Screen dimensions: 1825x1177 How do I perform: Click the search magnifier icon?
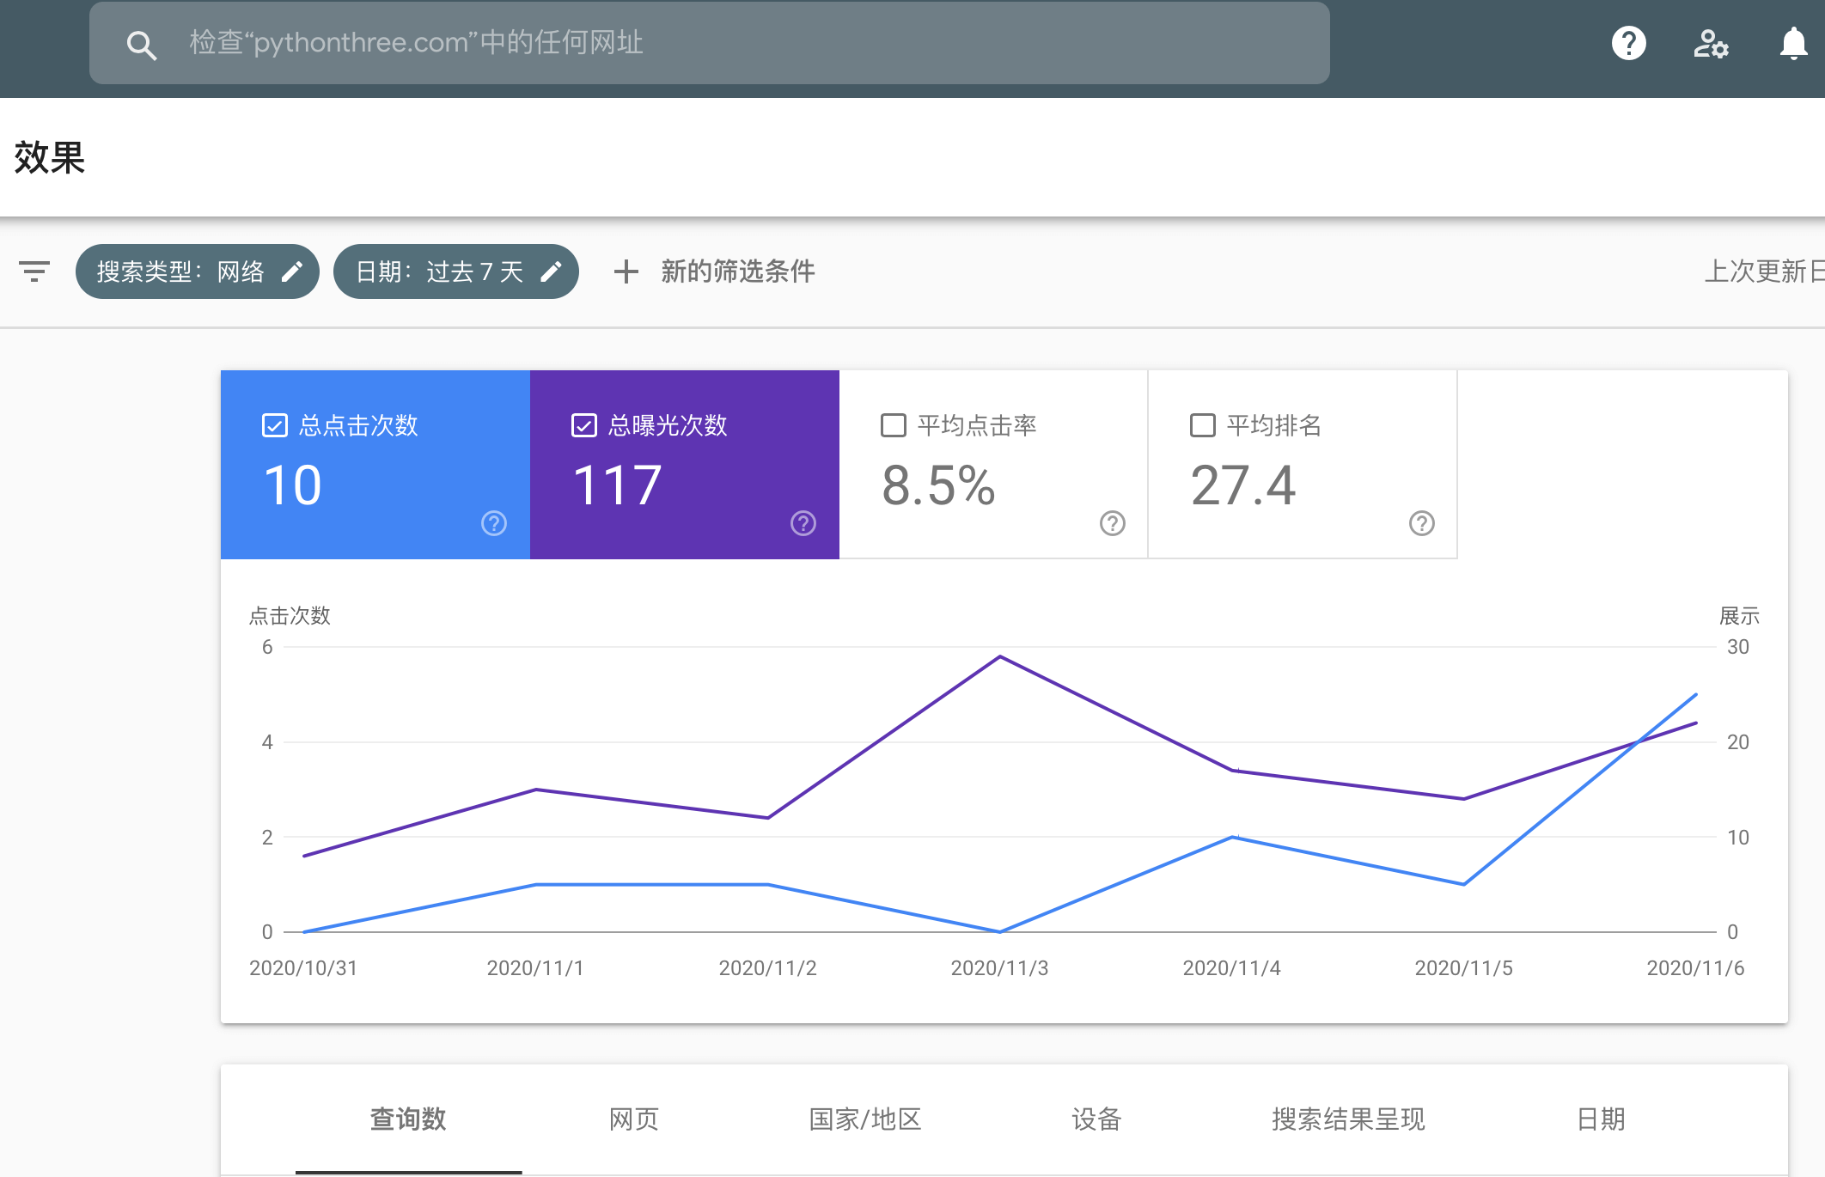[141, 45]
